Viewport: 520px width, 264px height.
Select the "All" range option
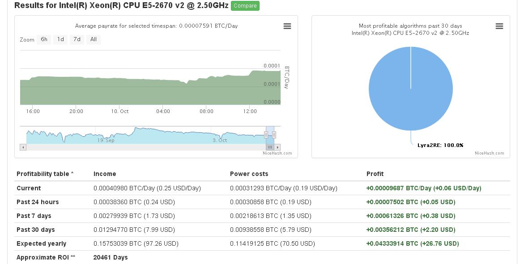click(x=93, y=39)
